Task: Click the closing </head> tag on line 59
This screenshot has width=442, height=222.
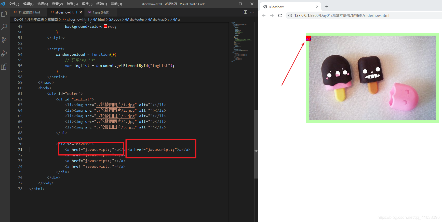Action: (x=46, y=82)
